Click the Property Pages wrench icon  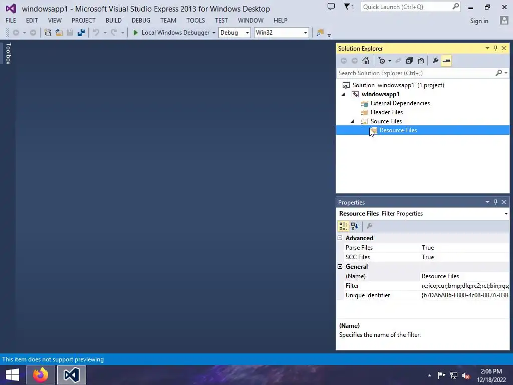pos(369,226)
